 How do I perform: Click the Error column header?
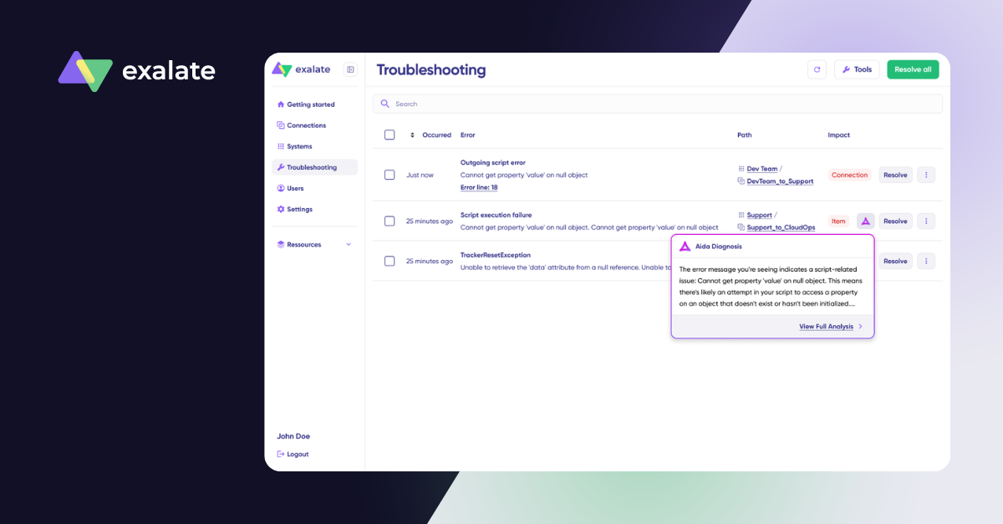467,135
